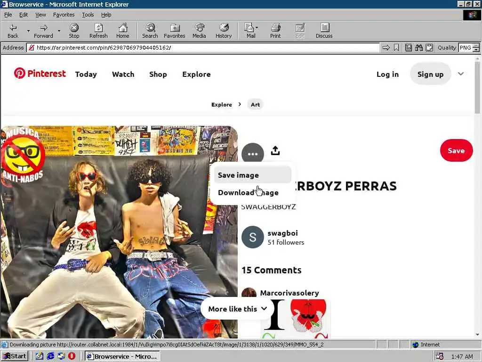Click the Explore breadcrumb link
482x362 pixels.
tap(221, 104)
